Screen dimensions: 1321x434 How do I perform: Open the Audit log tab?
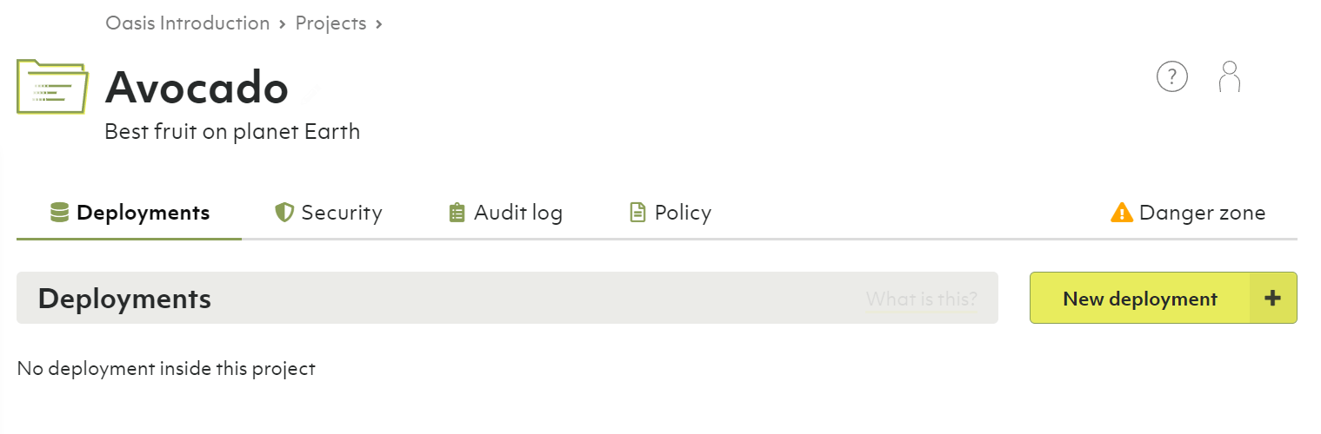coord(517,213)
